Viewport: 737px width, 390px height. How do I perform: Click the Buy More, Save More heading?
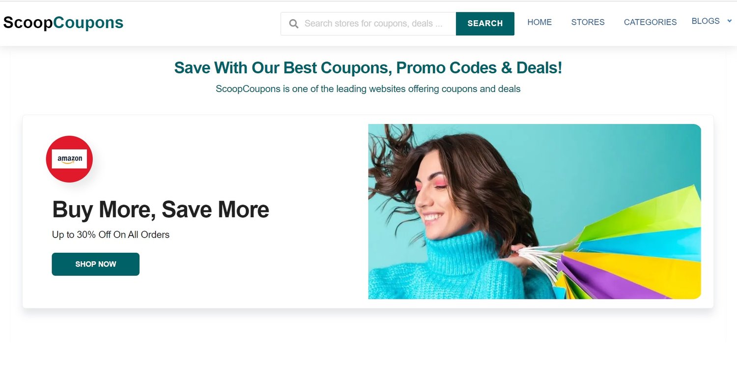[161, 210]
